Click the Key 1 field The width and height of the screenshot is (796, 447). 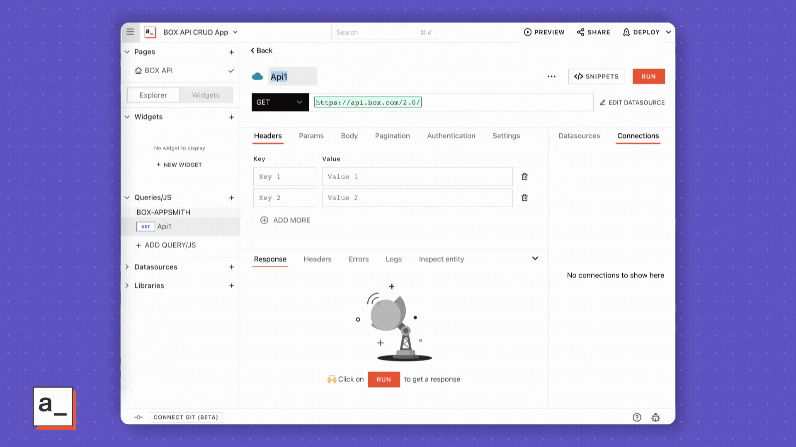coord(285,177)
